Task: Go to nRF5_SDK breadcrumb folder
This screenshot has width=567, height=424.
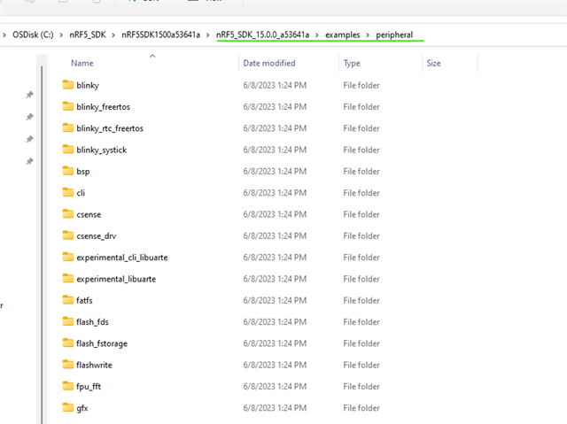Action: coord(88,35)
